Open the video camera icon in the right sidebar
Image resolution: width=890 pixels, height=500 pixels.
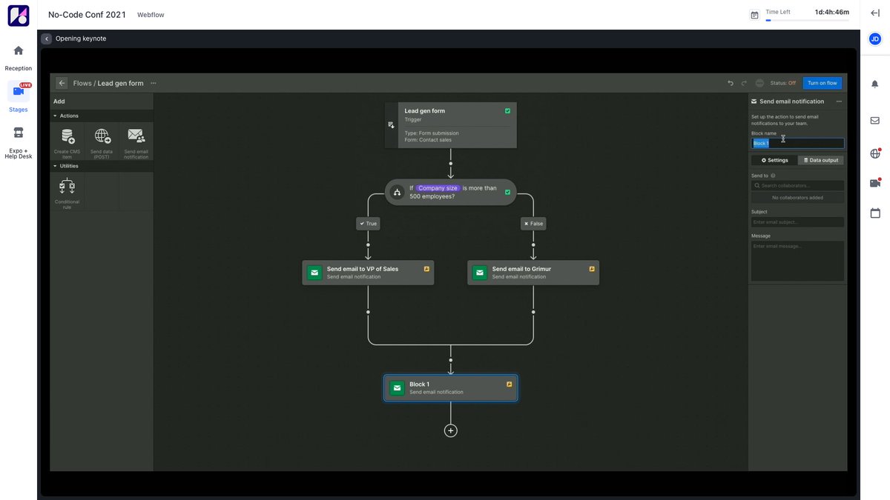(875, 183)
